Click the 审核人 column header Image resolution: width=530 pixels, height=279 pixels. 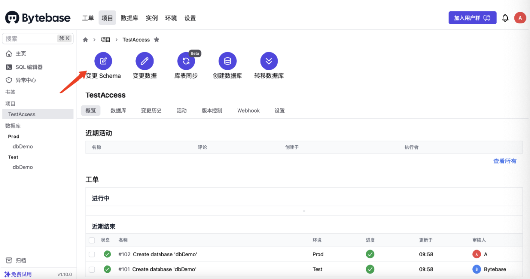(x=478, y=240)
